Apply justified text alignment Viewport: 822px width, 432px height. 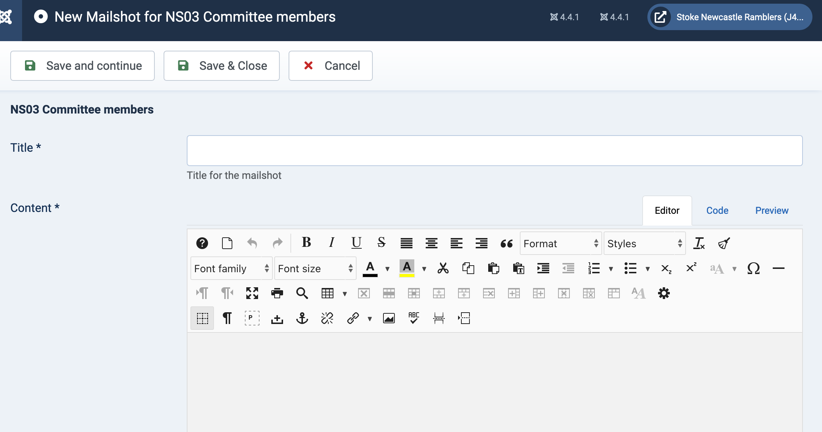pos(407,243)
